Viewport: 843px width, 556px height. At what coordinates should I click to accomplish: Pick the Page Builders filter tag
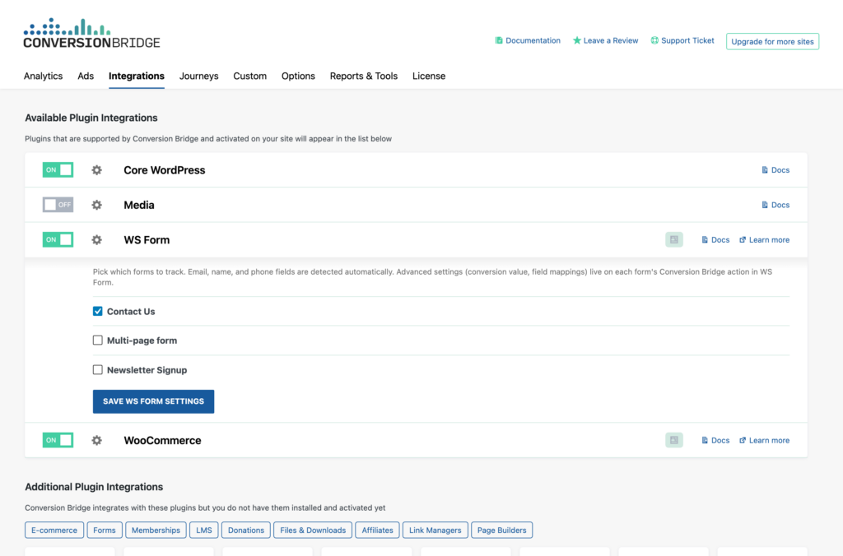pos(502,531)
